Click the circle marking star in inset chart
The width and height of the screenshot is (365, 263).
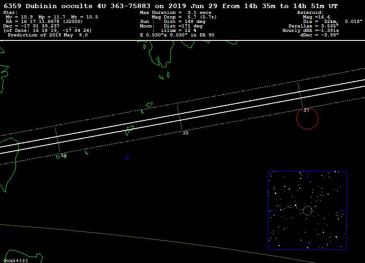(x=307, y=210)
